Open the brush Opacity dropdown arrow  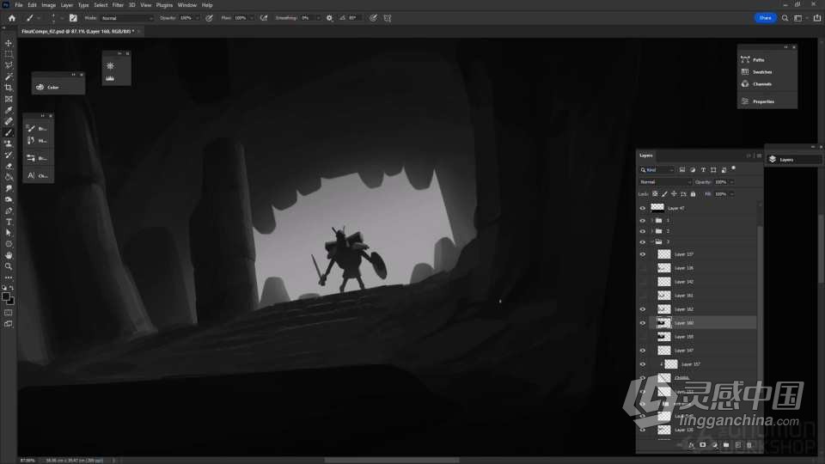(198, 18)
